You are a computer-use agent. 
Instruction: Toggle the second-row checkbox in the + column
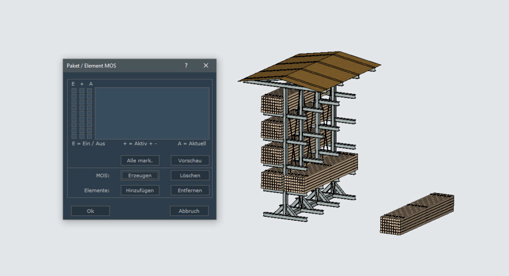coord(82,96)
